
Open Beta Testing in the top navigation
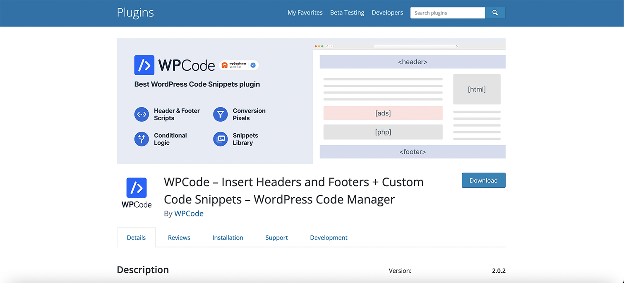[347, 13]
